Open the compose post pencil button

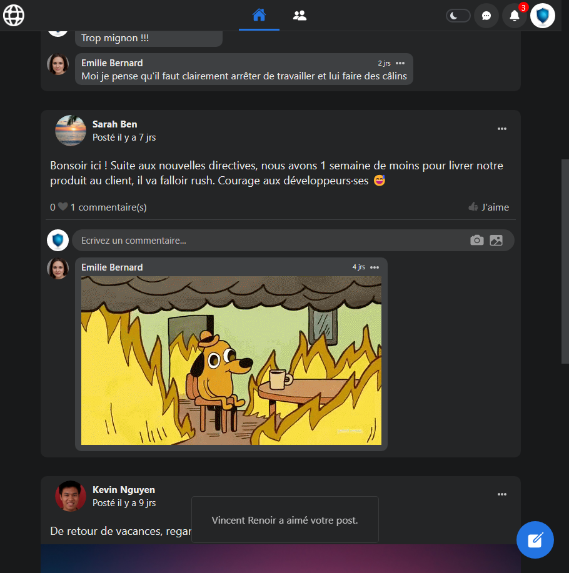535,540
